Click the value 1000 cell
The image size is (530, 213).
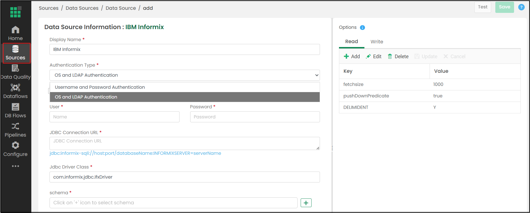[x=475, y=85]
